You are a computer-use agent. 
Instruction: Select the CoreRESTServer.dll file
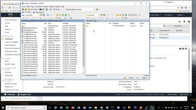point(30,34)
